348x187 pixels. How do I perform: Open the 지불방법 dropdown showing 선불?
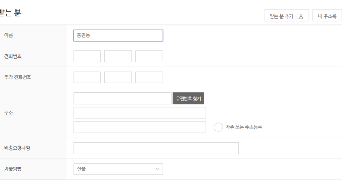click(x=118, y=169)
